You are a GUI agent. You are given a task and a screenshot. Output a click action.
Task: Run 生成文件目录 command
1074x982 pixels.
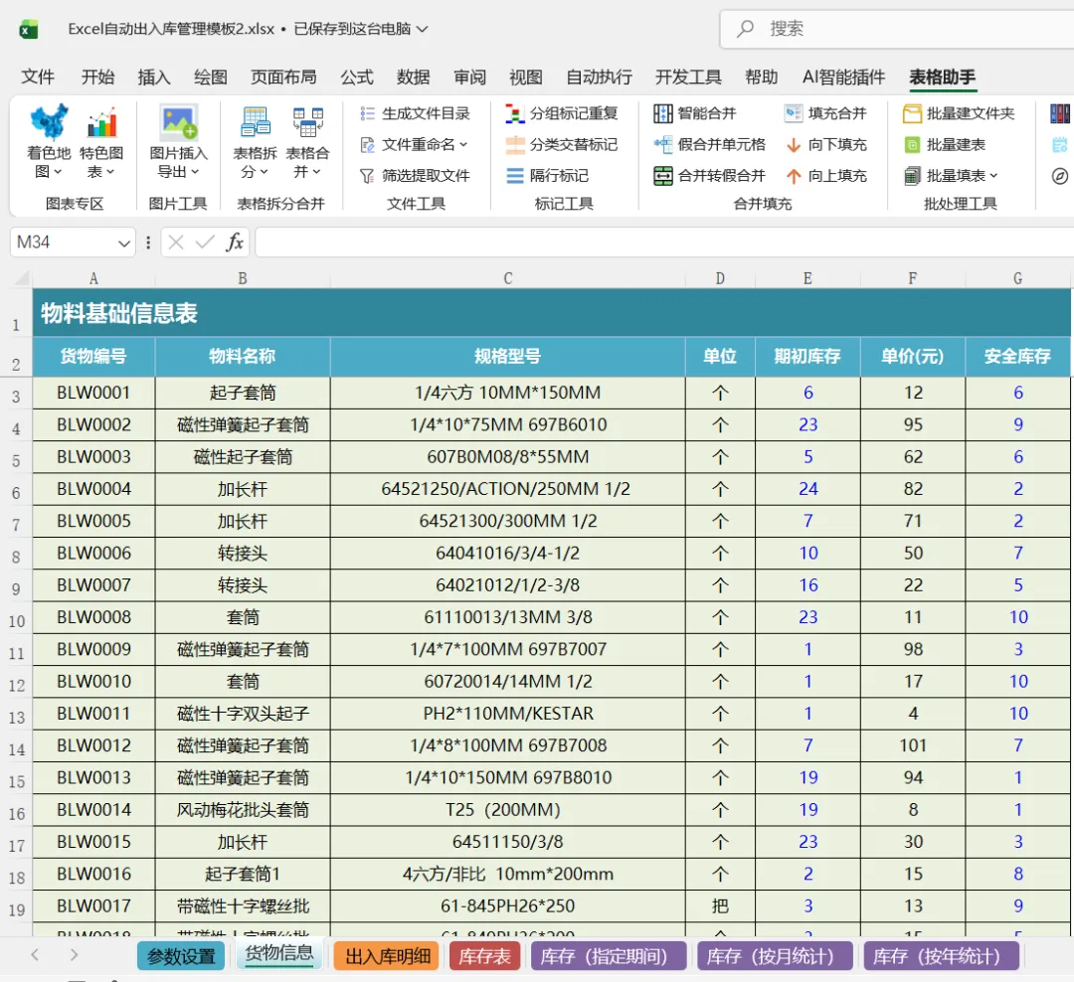click(x=415, y=113)
